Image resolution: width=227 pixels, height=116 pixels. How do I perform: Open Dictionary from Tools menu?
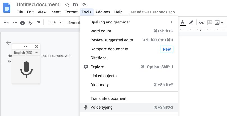(129, 85)
